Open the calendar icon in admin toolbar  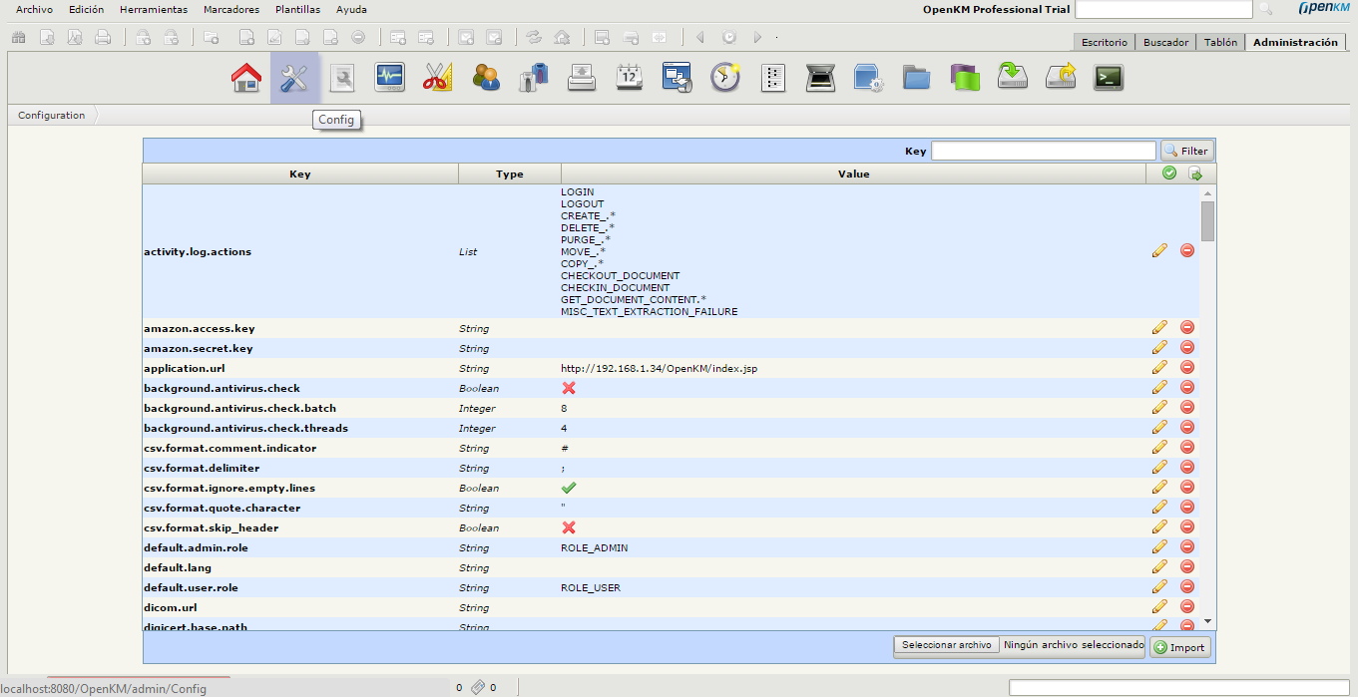630,78
